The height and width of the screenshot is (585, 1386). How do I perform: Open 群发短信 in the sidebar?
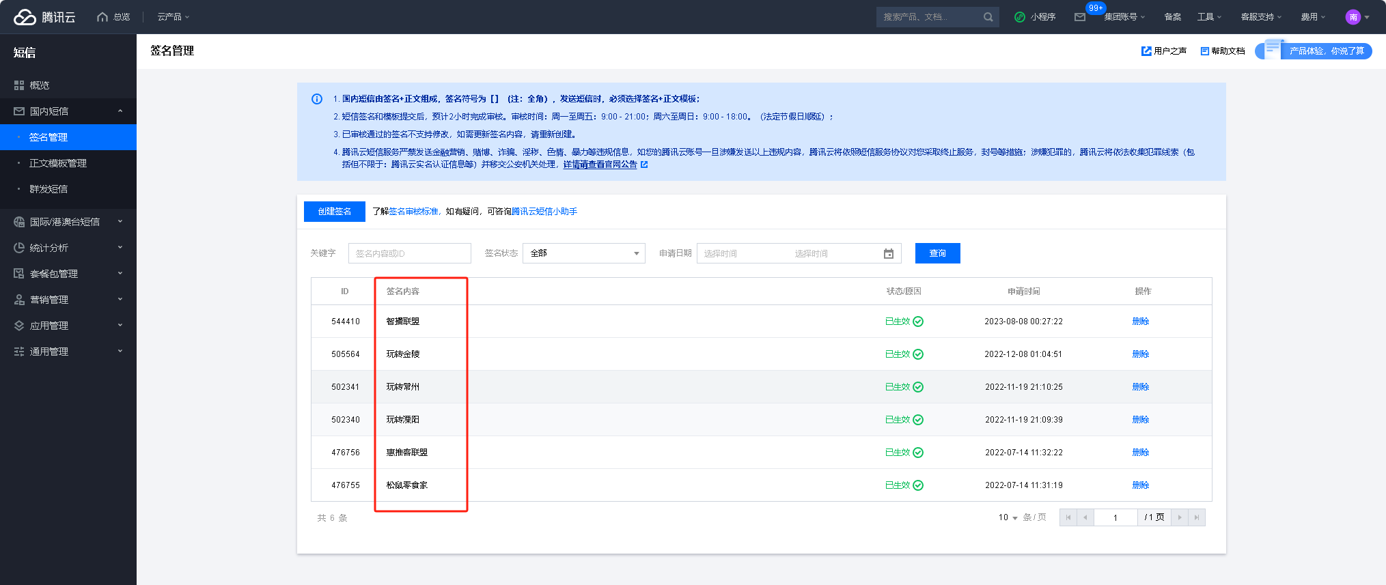68,189
